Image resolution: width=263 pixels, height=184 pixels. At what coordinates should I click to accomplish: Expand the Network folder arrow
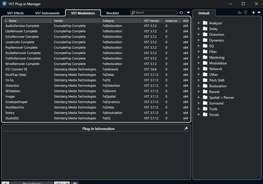(199, 69)
